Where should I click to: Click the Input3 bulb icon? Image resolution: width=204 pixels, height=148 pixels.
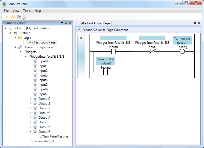[x=35, y=75]
